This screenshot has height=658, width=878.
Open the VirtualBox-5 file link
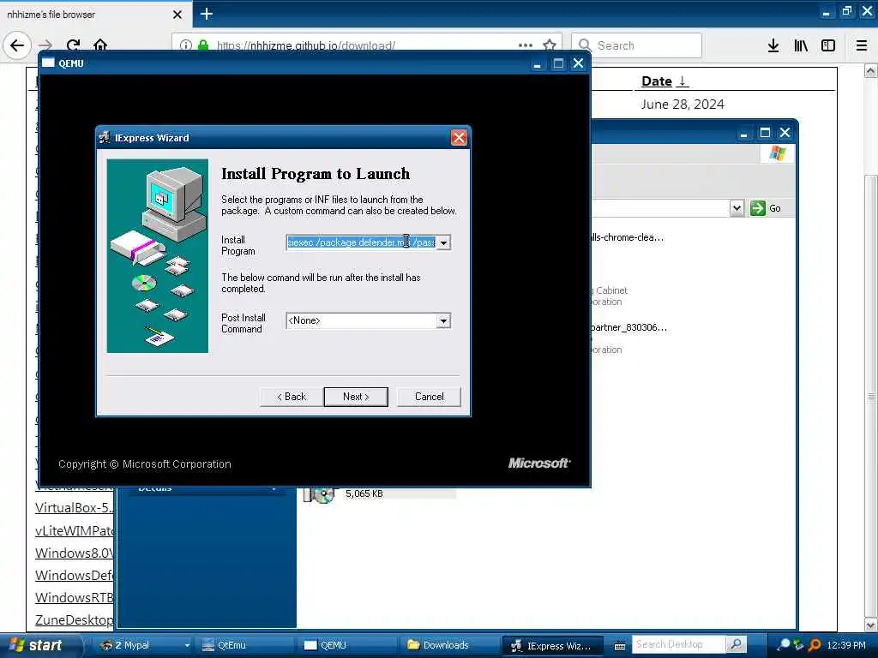pos(75,507)
